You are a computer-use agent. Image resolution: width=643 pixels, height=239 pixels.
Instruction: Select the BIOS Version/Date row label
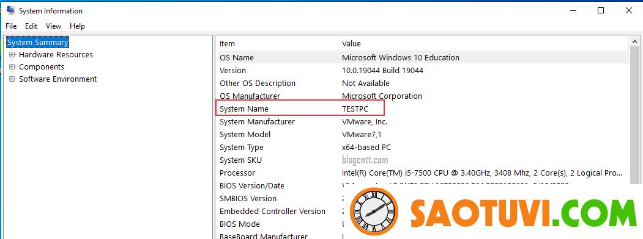coord(252,185)
